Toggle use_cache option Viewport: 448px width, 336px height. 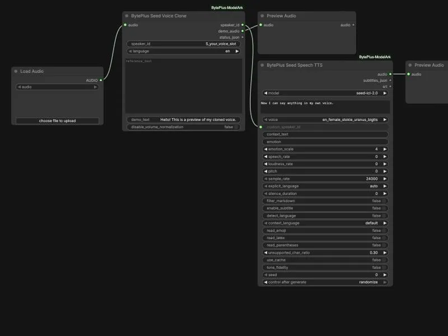[x=325, y=260]
